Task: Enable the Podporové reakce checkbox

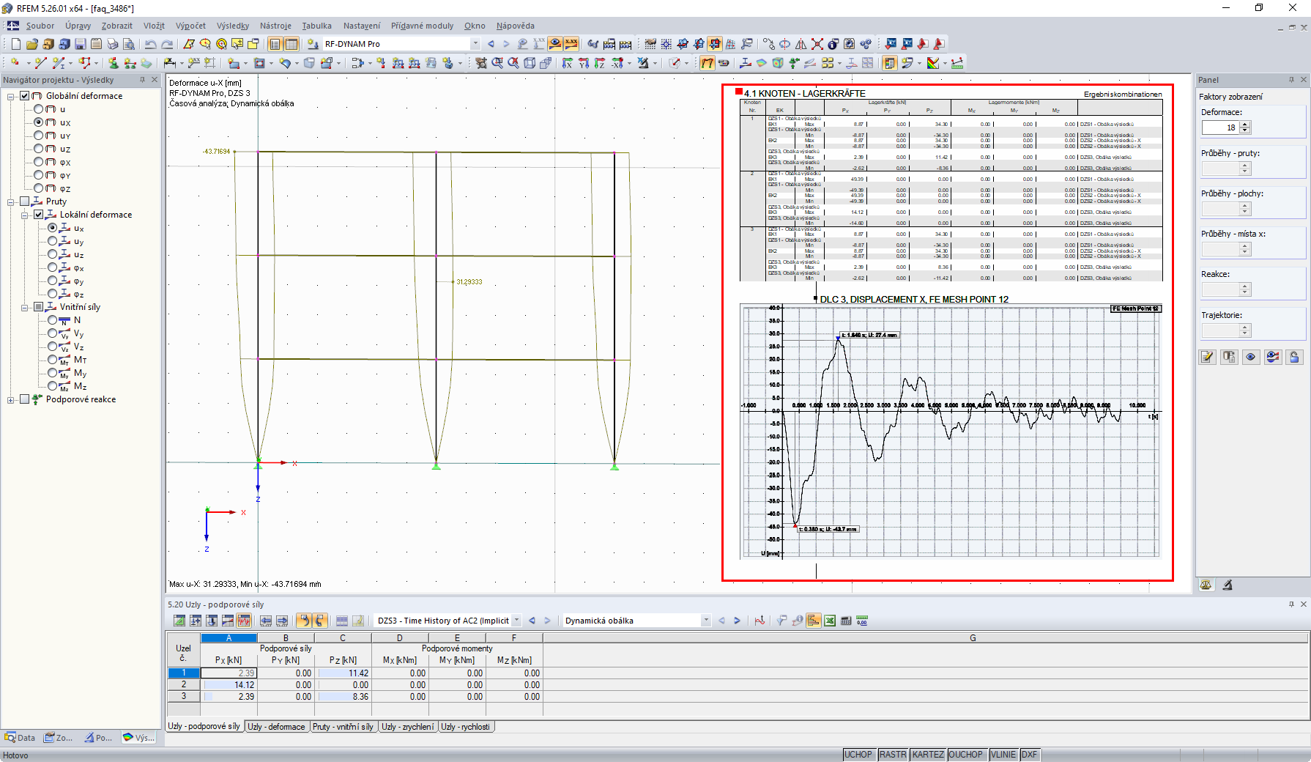Action: 25,399
